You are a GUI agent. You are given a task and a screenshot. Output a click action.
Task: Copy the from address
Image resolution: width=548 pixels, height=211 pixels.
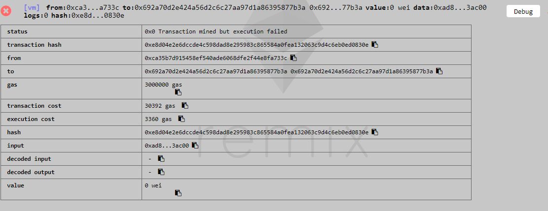(293, 58)
